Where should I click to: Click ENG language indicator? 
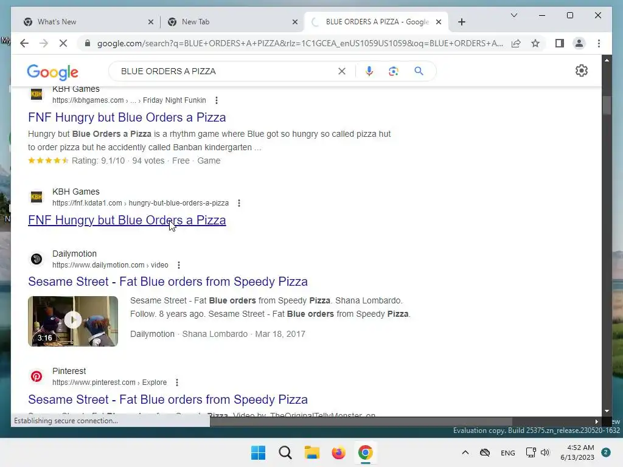pyautogui.click(x=508, y=453)
